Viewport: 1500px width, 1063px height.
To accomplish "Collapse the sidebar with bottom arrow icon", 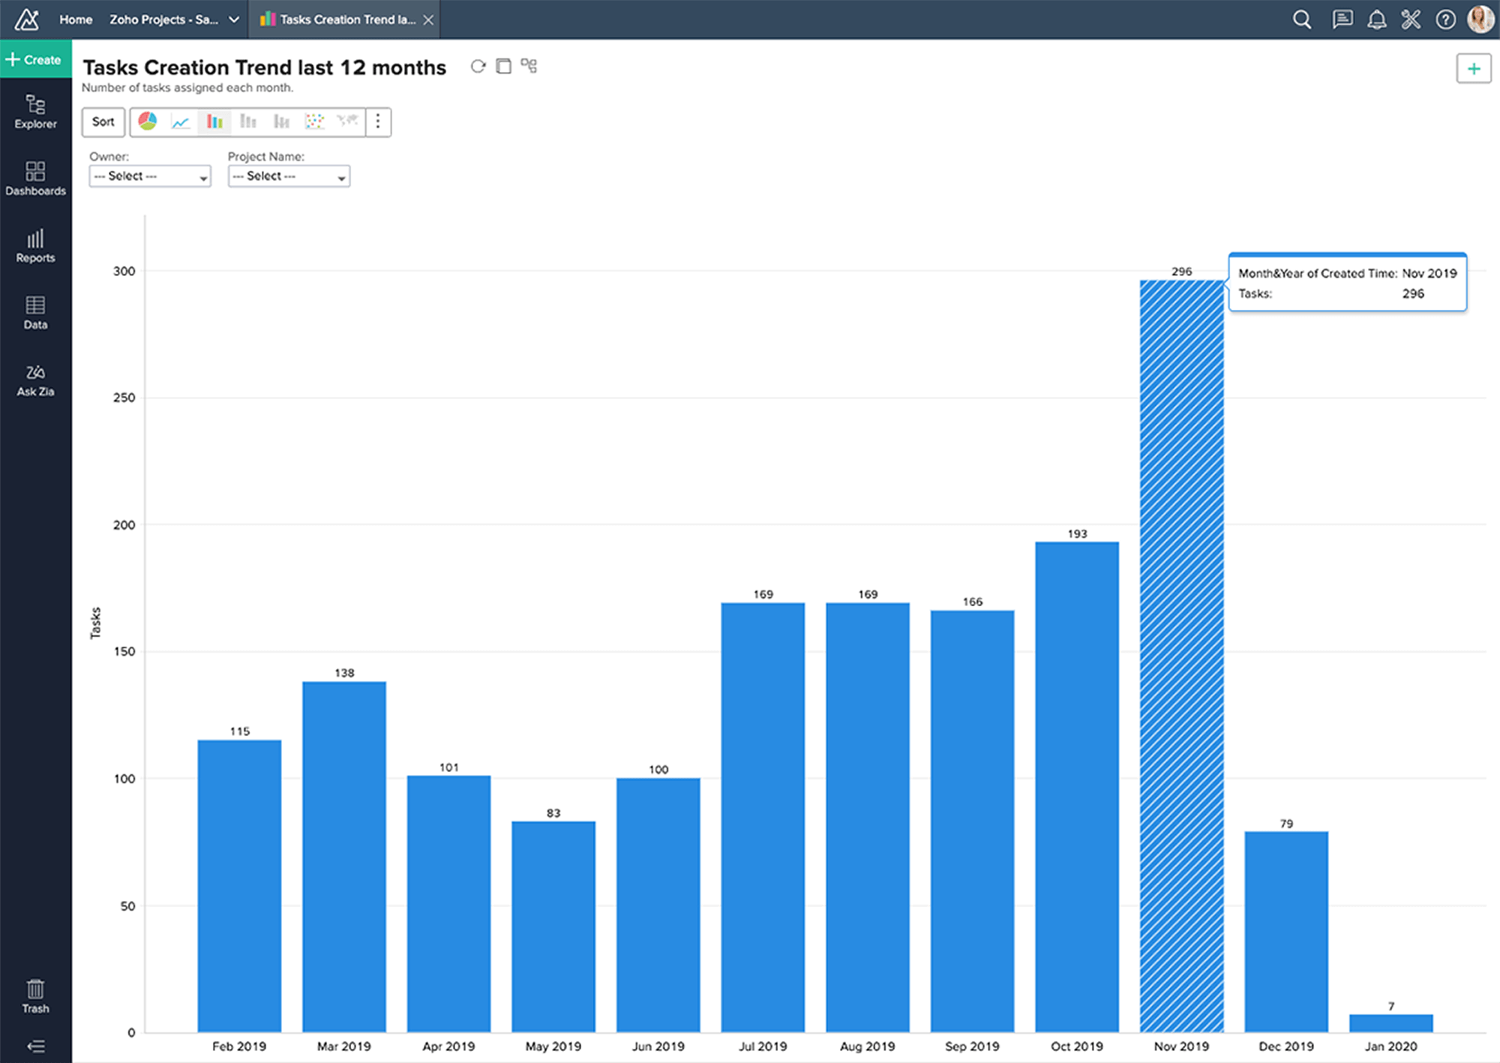I will (x=35, y=1046).
